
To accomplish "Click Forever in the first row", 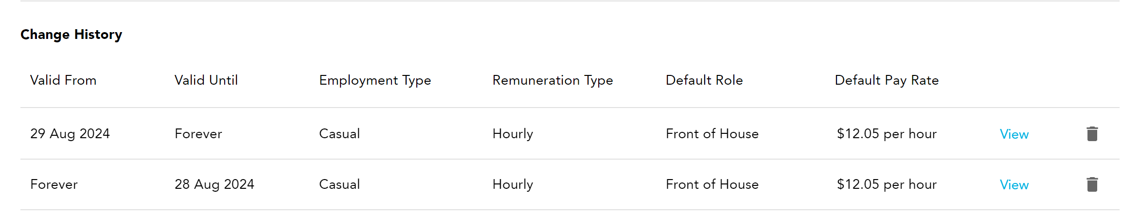I will pos(198,134).
